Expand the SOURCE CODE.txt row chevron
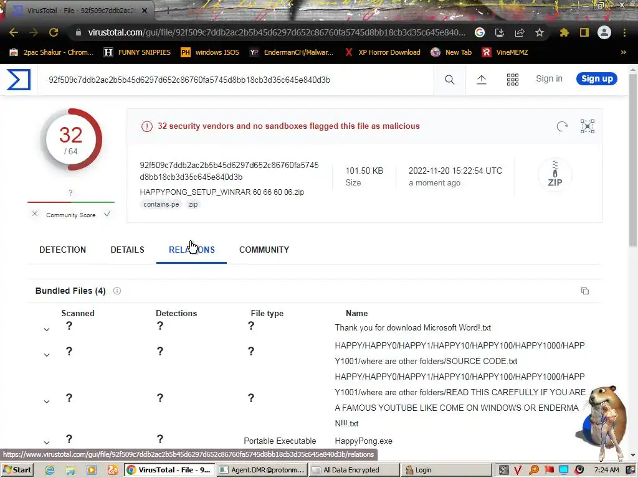Image resolution: width=638 pixels, height=478 pixels. click(47, 355)
